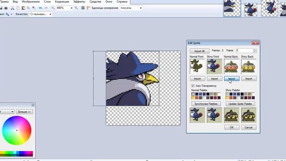
Task: Click the Update Sprite Palette button
Action: [240, 104]
